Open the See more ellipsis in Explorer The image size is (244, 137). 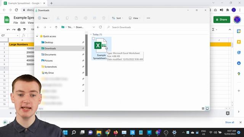point(148,18)
